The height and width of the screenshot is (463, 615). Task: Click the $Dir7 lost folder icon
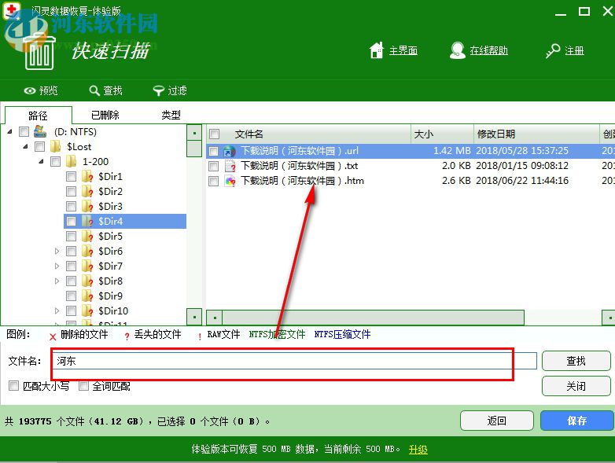coord(87,266)
